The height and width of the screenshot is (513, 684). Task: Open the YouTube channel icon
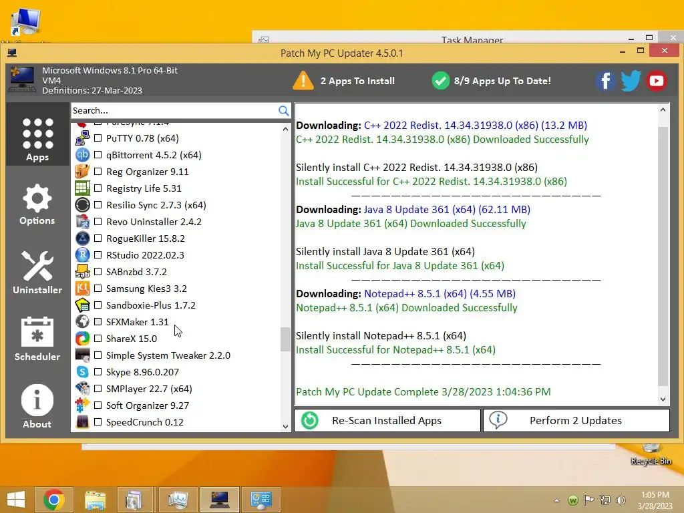pos(656,81)
